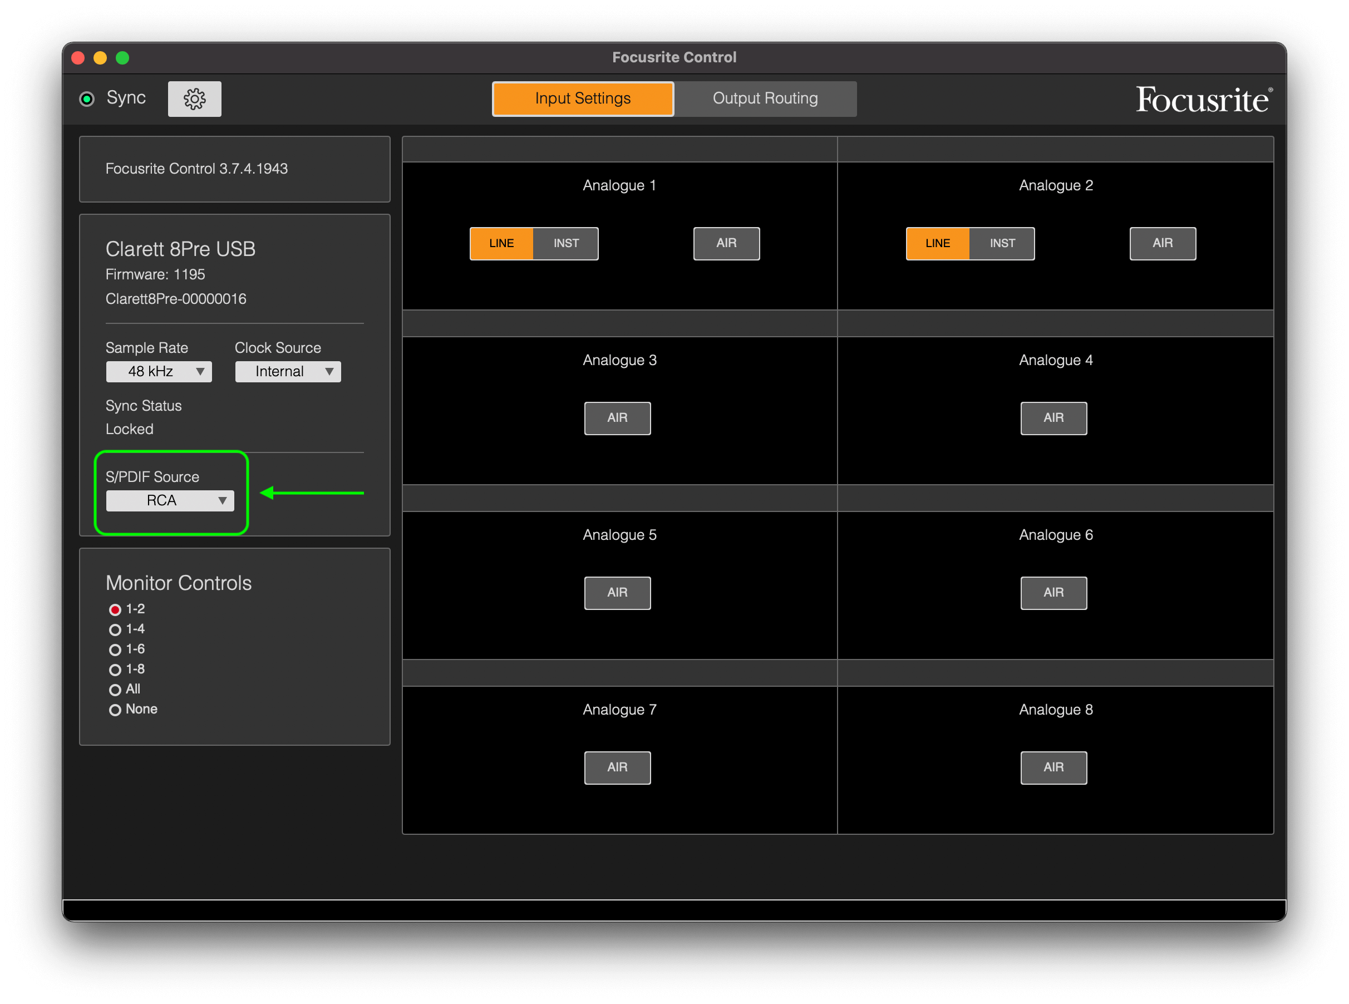Open the Clock Source Internal dropdown
This screenshot has width=1349, height=1004.
[288, 371]
